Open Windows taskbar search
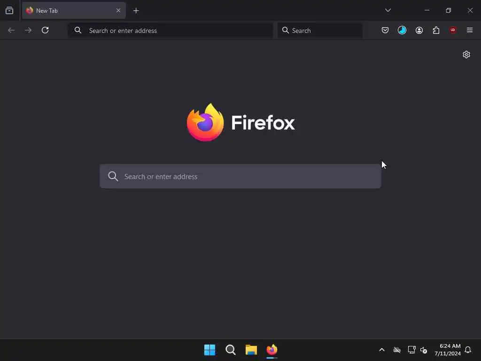The image size is (481, 361). click(x=230, y=350)
